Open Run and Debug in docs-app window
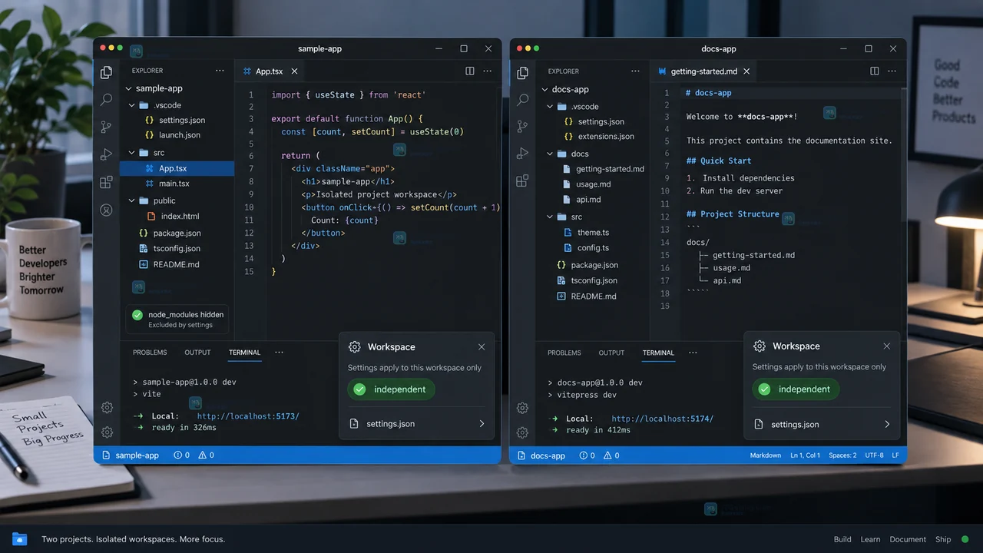The height and width of the screenshot is (553, 983). [522, 154]
